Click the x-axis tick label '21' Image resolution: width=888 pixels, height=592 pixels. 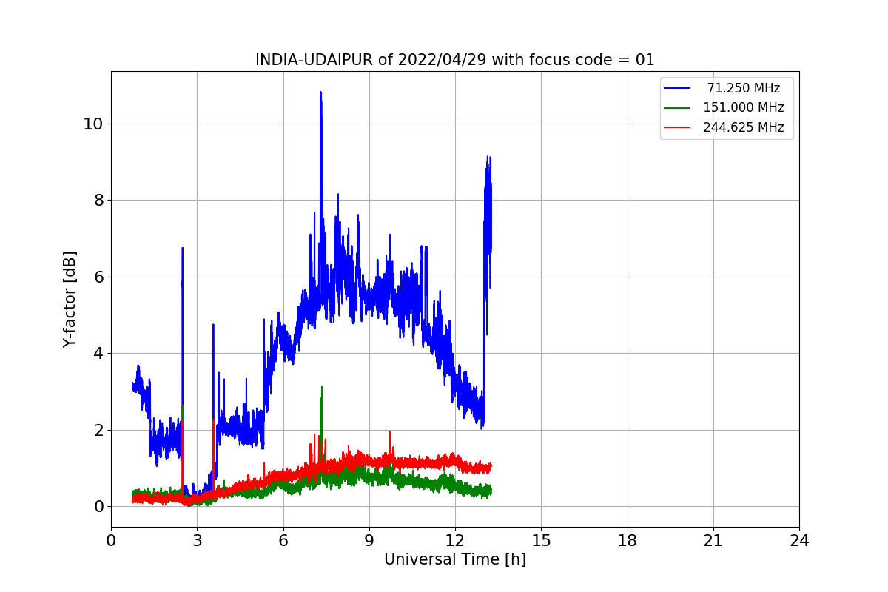click(x=713, y=541)
